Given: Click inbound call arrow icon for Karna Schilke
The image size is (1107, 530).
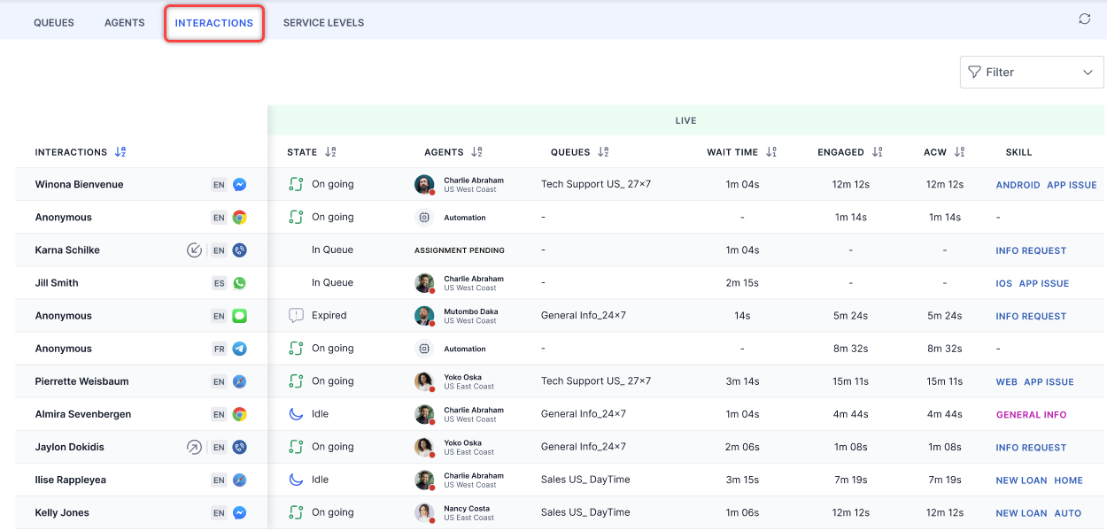Looking at the screenshot, I should (x=195, y=250).
